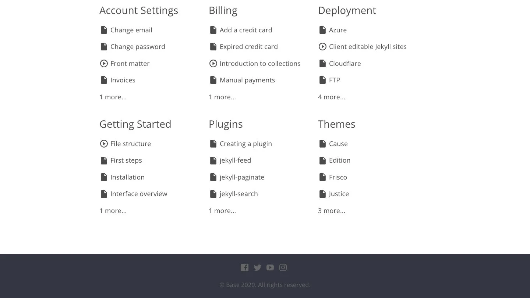Viewport: 530px width, 298px height.
Task: Watch the Front matter tutorial
Action: 130,64
